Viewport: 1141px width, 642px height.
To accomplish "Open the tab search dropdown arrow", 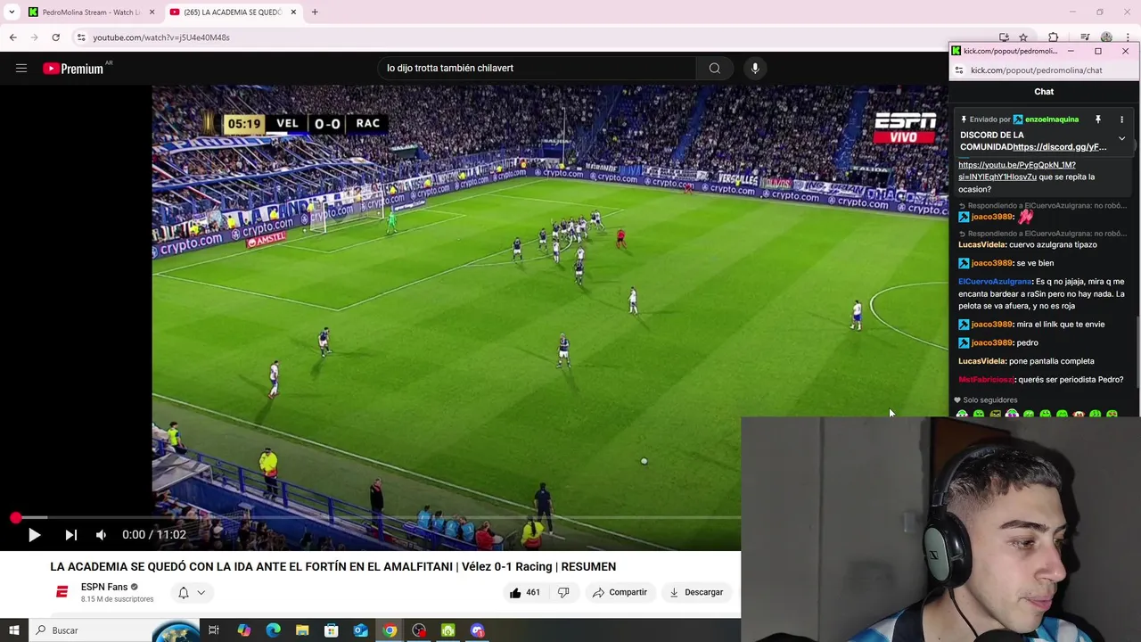I will (12, 12).
